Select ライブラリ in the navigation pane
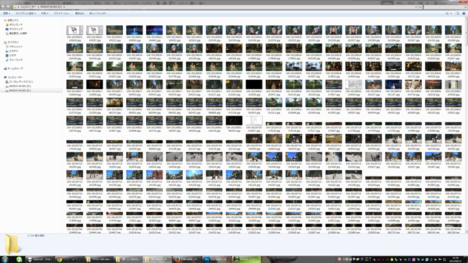The height and width of the screenshot is (263, 468). tap(13, 42)
